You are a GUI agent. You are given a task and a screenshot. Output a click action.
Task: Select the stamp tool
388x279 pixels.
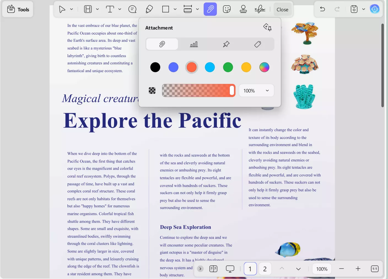(243, 9)
